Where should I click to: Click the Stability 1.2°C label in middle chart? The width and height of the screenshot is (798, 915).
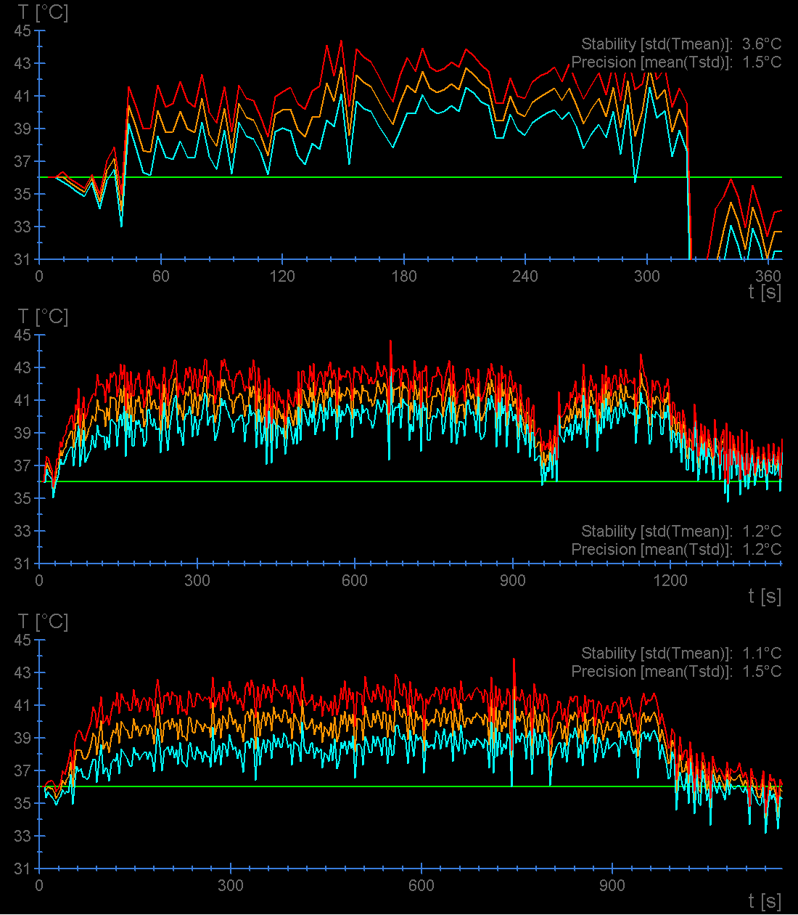pos(681,532)
